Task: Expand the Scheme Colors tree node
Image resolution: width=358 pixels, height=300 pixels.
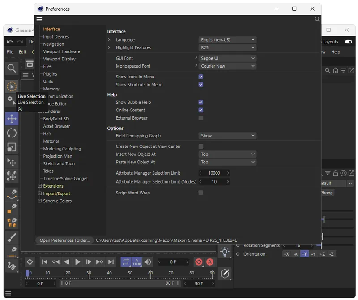Action: pos(40,201)
